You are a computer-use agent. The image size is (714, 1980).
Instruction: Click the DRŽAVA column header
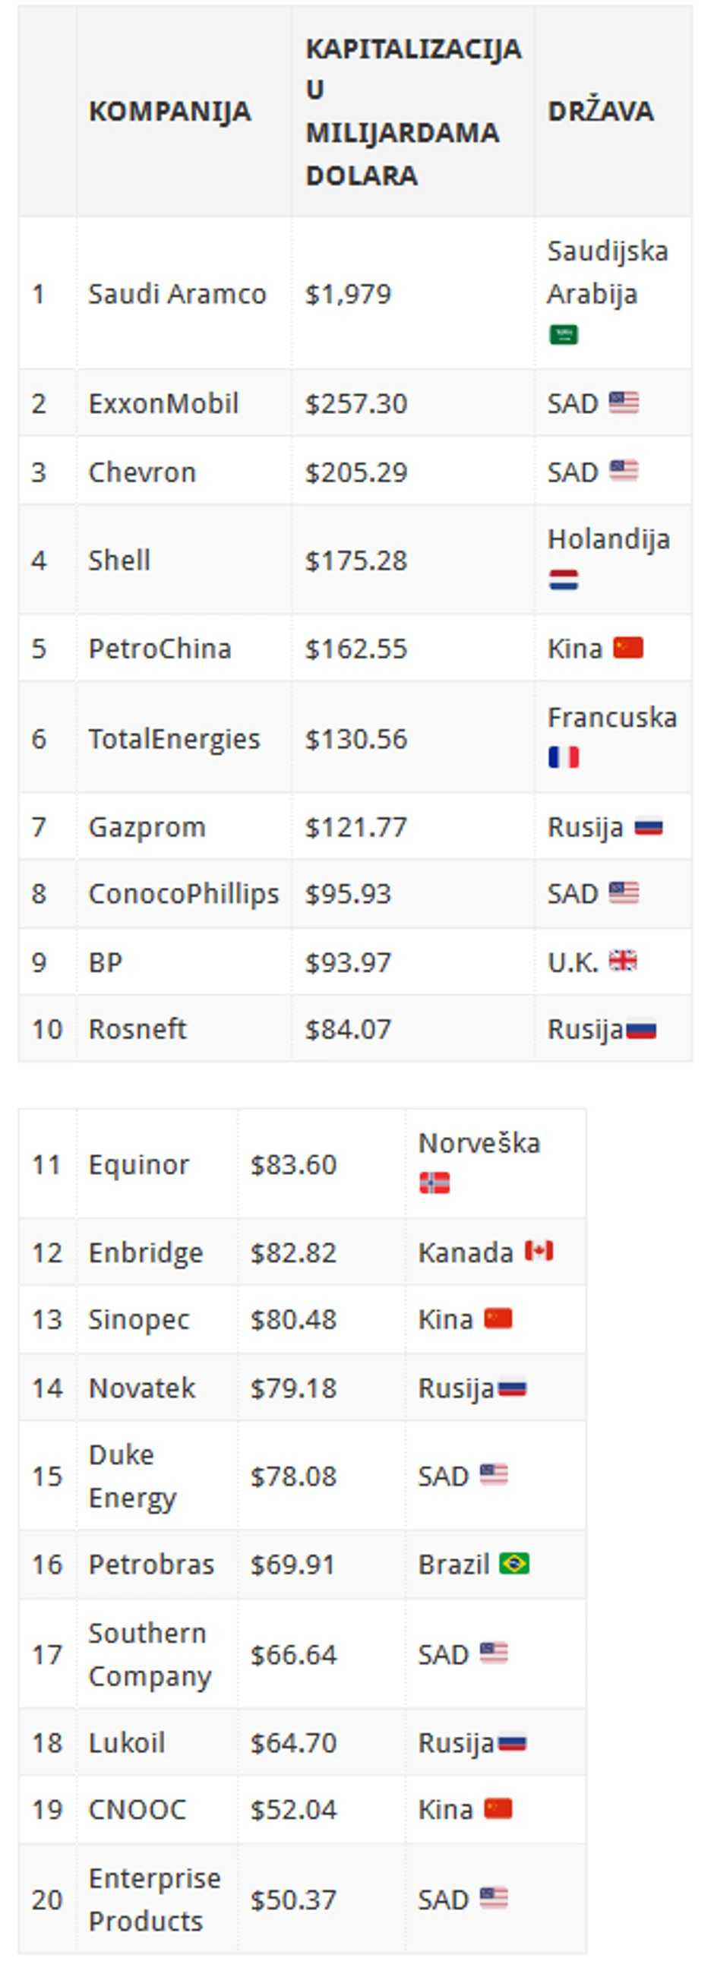tap(600, 112)
